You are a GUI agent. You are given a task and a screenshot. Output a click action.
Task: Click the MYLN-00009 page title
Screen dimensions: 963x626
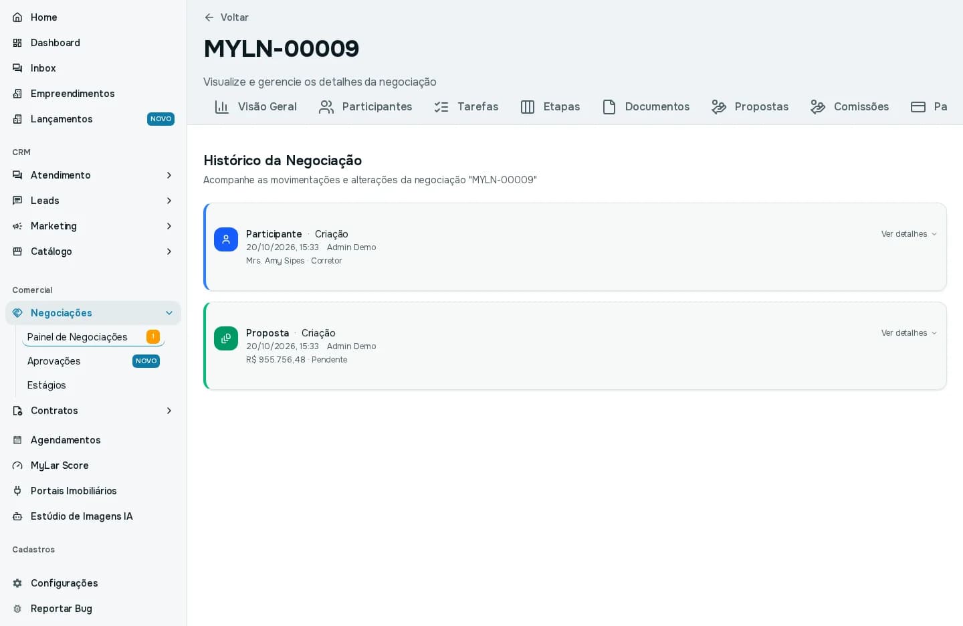(x=282, y=48)
